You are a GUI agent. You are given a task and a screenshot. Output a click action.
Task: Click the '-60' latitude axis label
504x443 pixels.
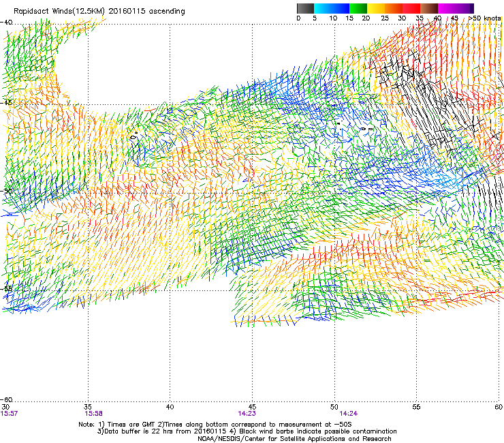pos(6,399)
